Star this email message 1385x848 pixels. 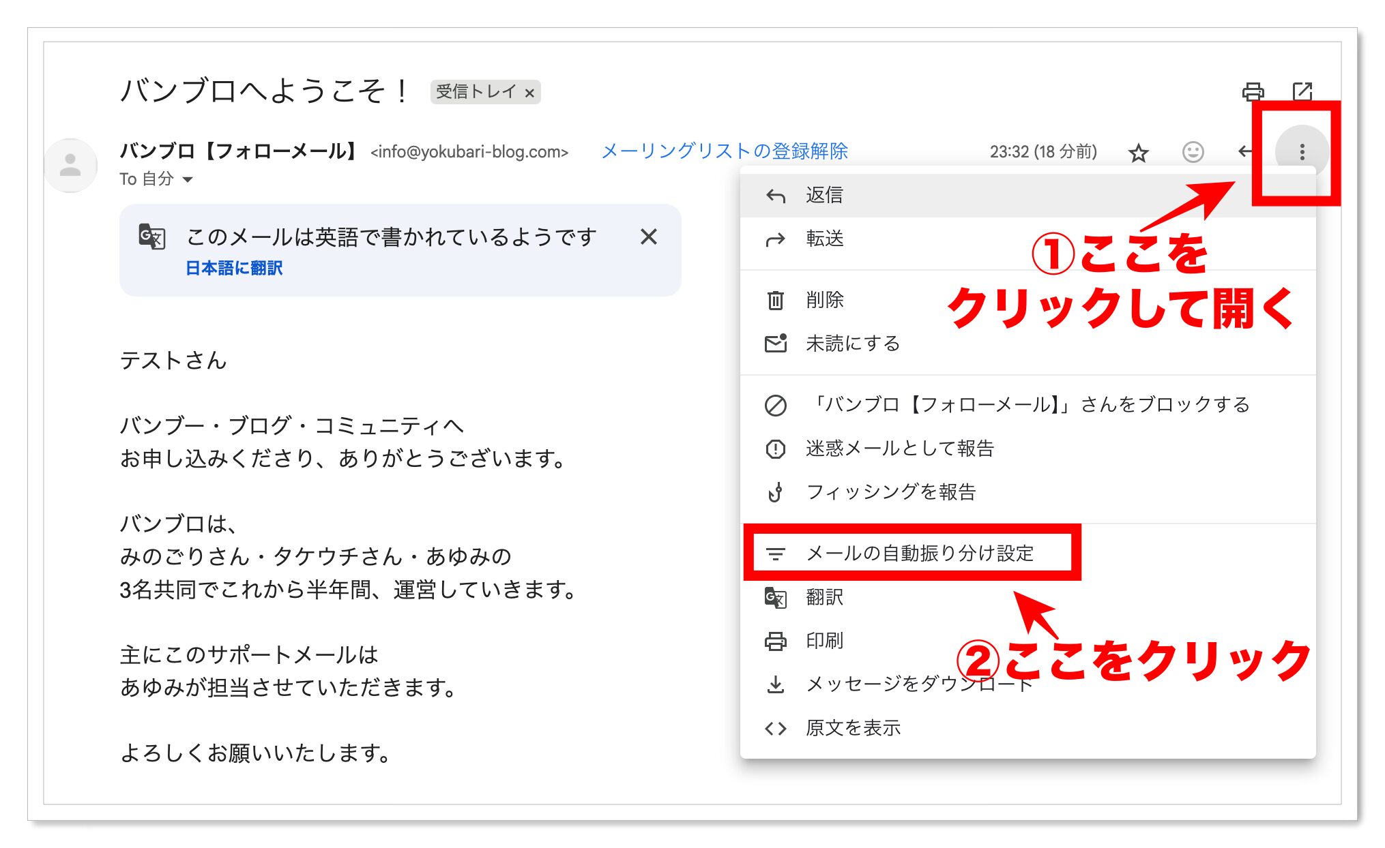[x=1138, y=152]
